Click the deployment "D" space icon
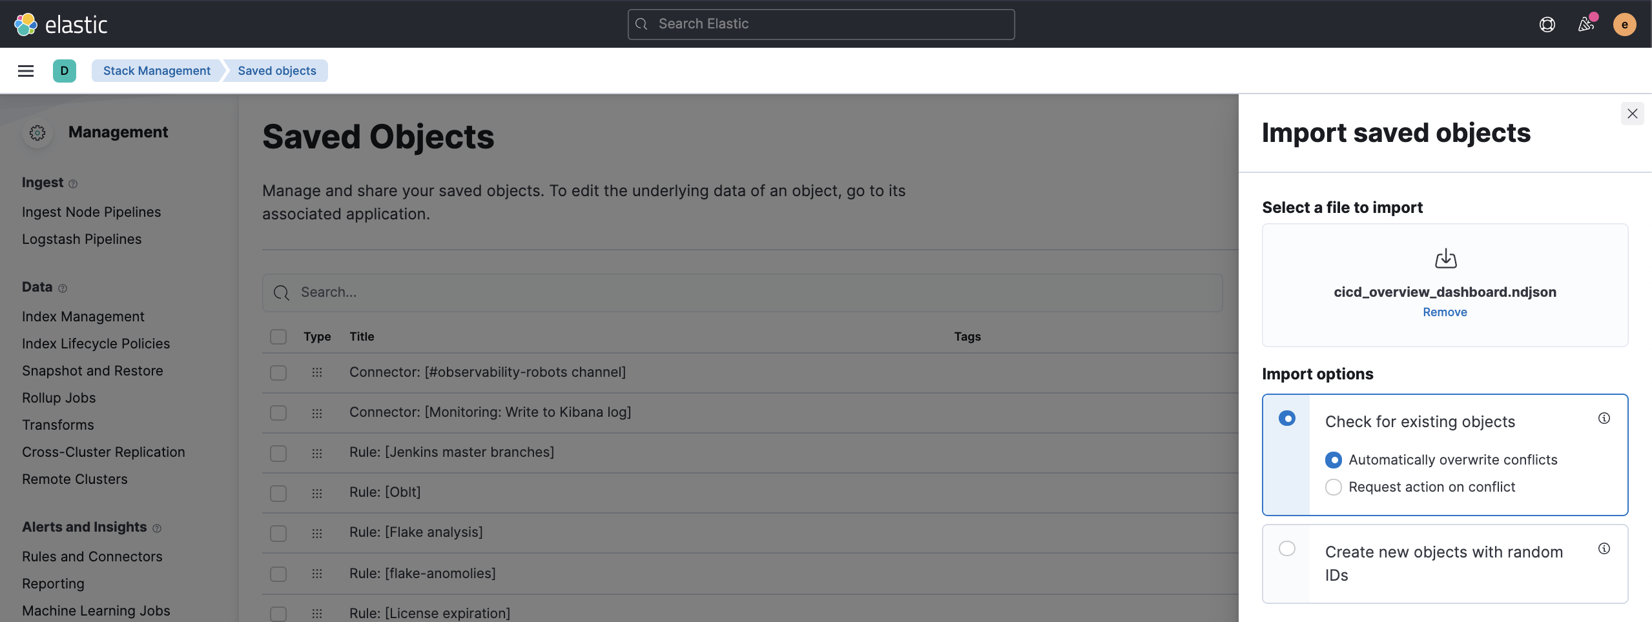The height and width of the screenshot is (622, 1652). [x=64, y=70]
